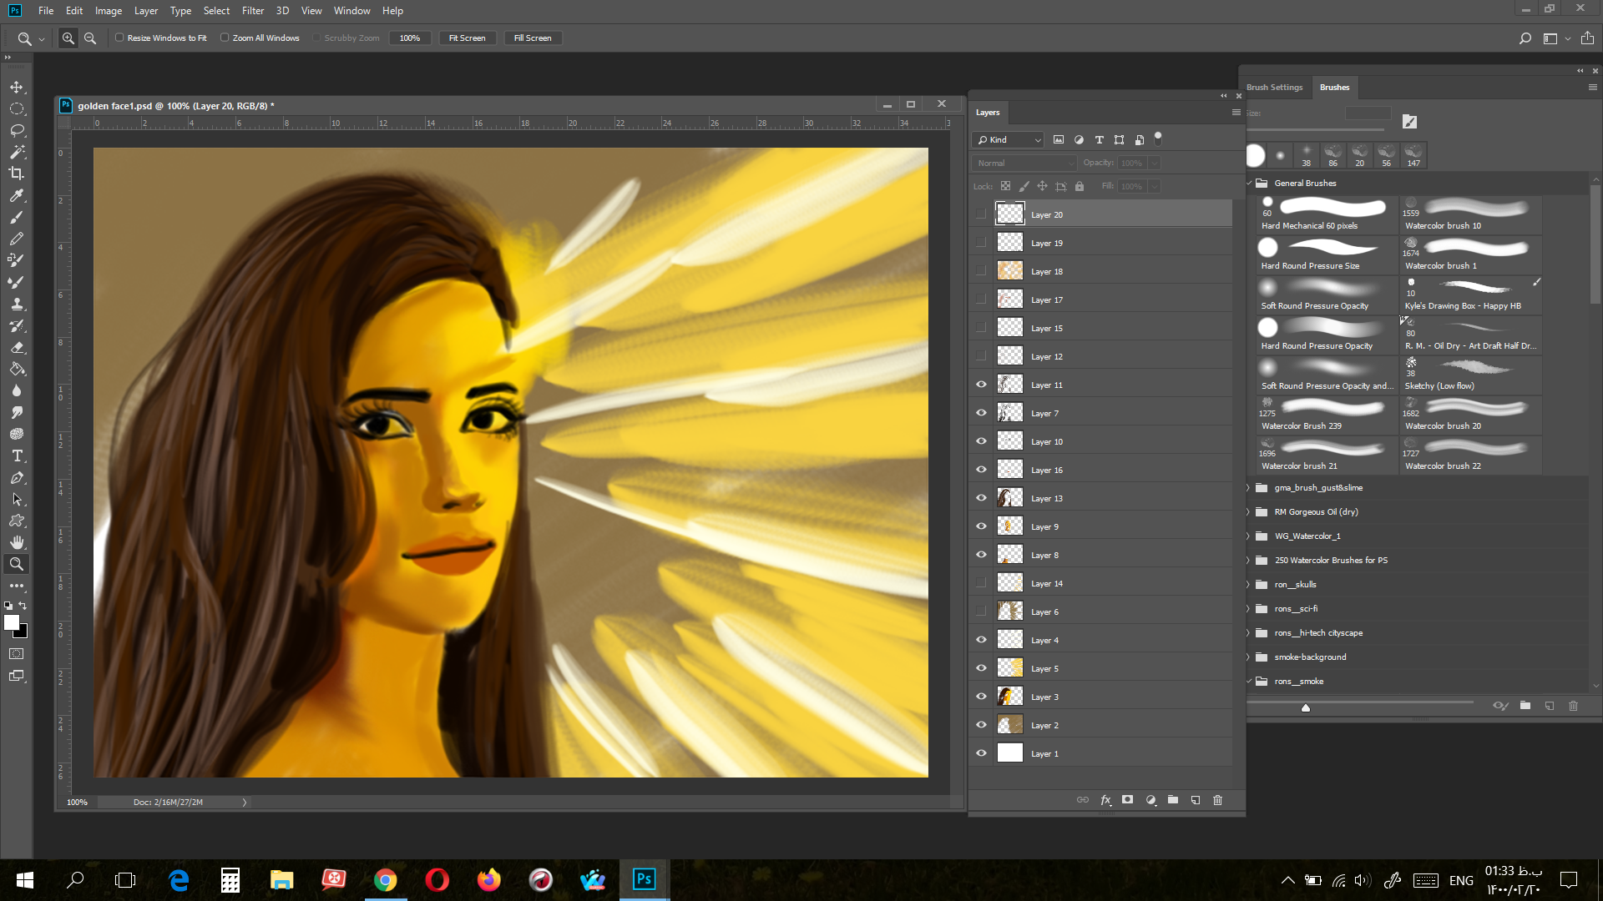Select the Layer 9 row
This screenshot has height=901, width=1603.
tap(1102, 526)
